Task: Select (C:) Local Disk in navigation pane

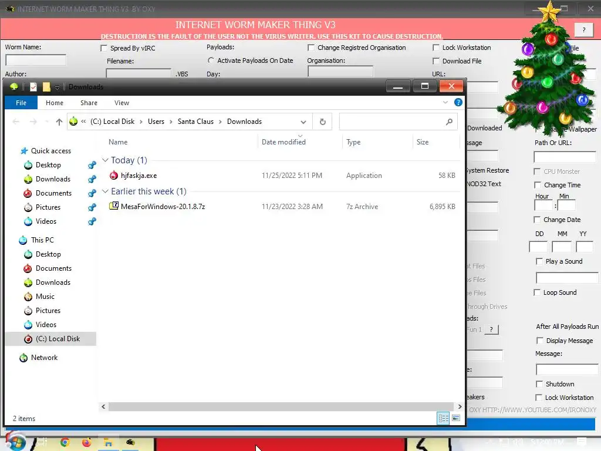Action: 58,339
